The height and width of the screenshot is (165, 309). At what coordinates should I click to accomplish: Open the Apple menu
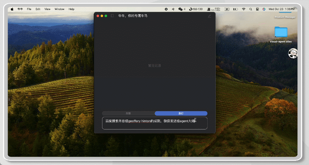click(12, 9)
